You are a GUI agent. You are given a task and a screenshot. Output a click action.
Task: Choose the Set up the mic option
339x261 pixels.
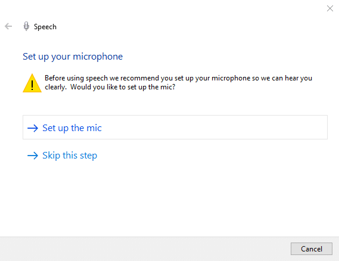pos(175,127)
